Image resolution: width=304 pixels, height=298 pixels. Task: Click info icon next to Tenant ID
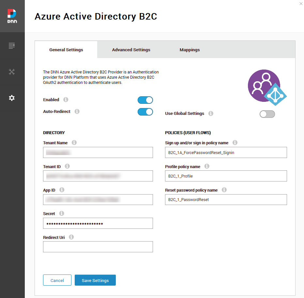(x=67, y=166)
